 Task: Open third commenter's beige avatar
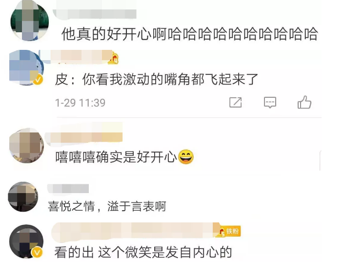[x=26, y=145]
